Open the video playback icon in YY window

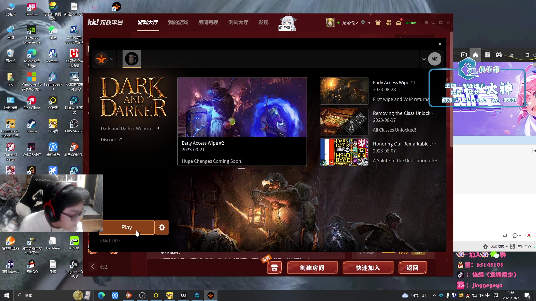464,55
